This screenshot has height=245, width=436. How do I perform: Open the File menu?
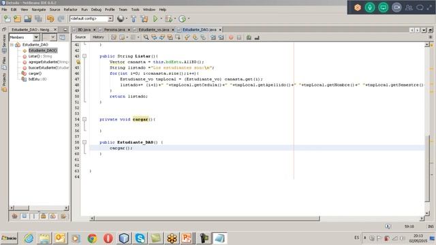[x=4, y=10]
